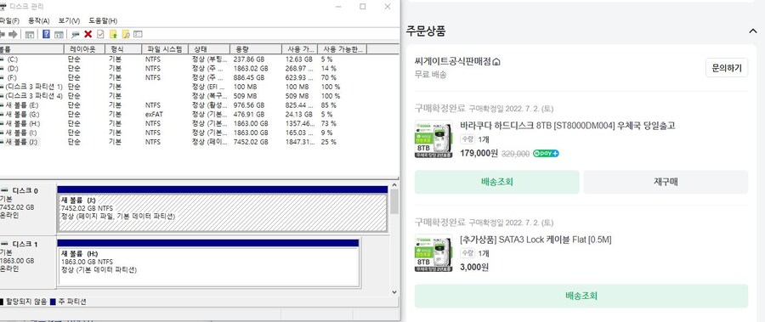Click the vertical scrollbar thumb in disk pane

pos(394,201)
